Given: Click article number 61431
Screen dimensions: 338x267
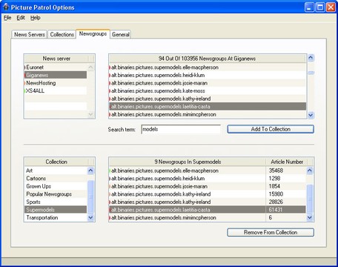Looking at the screenshot, I should [276, 210].
